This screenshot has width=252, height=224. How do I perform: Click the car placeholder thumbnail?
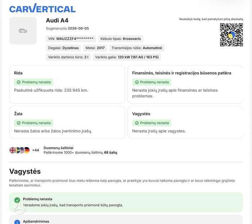23,31
